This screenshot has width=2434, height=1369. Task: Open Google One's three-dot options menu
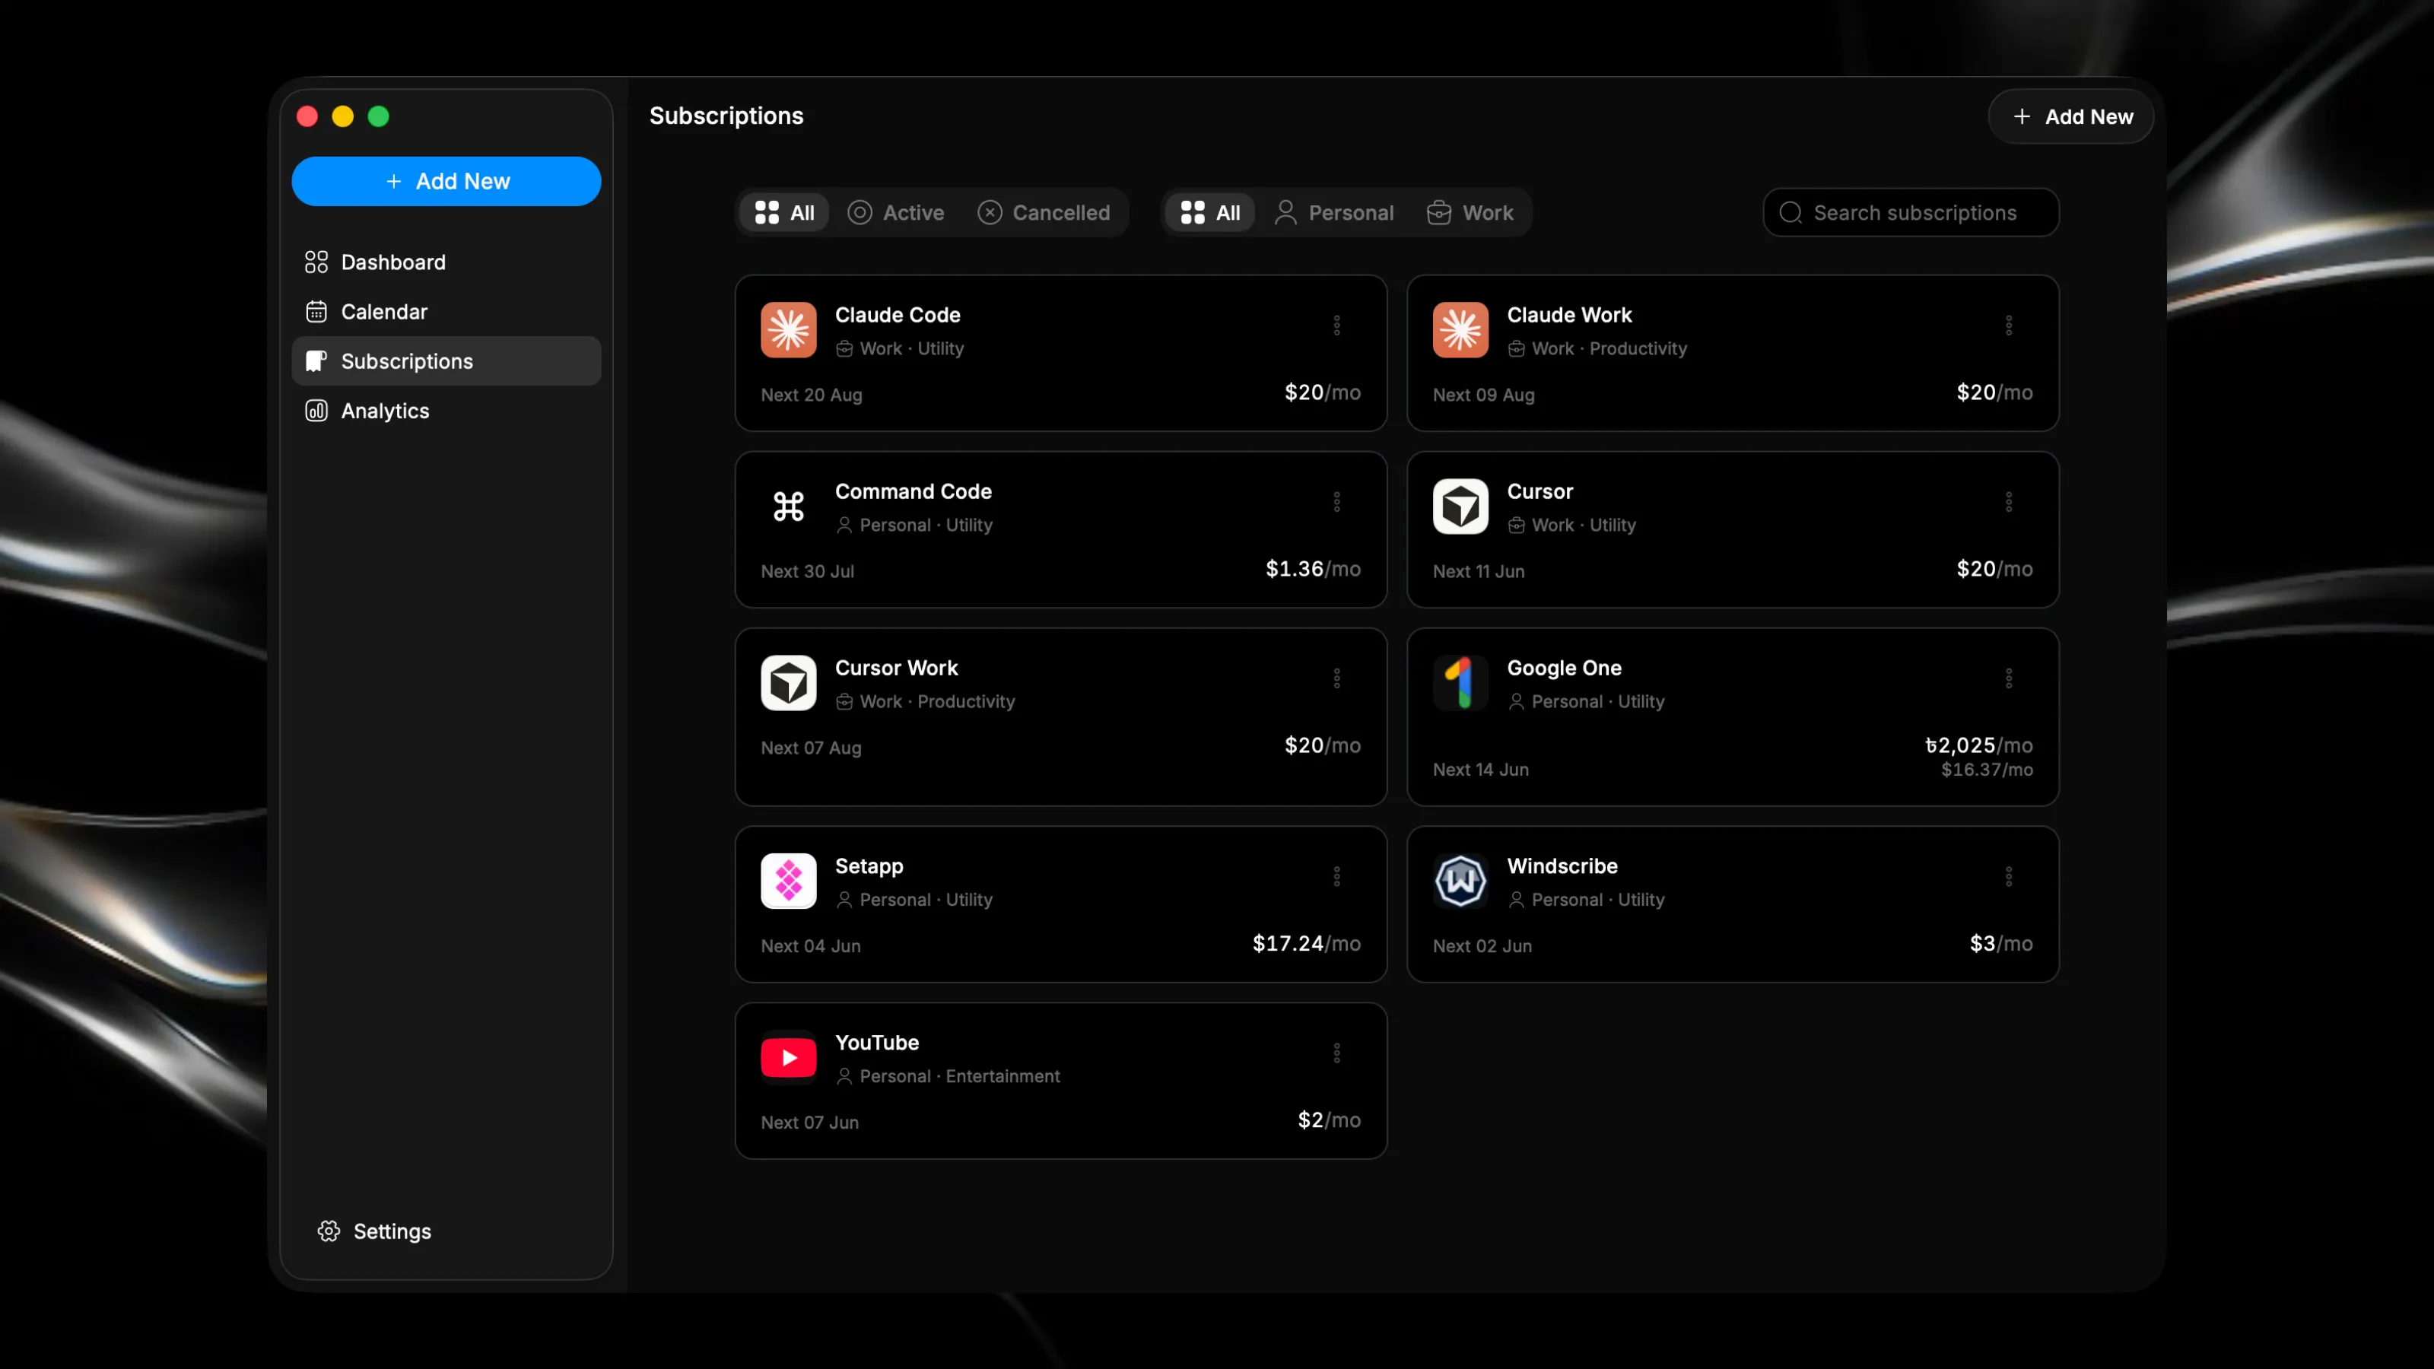(2008, 679)
